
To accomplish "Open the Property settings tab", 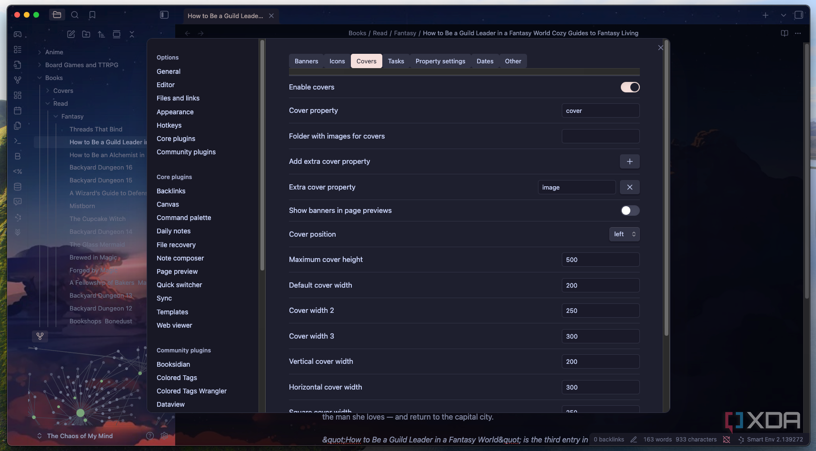I will [440, 61].
